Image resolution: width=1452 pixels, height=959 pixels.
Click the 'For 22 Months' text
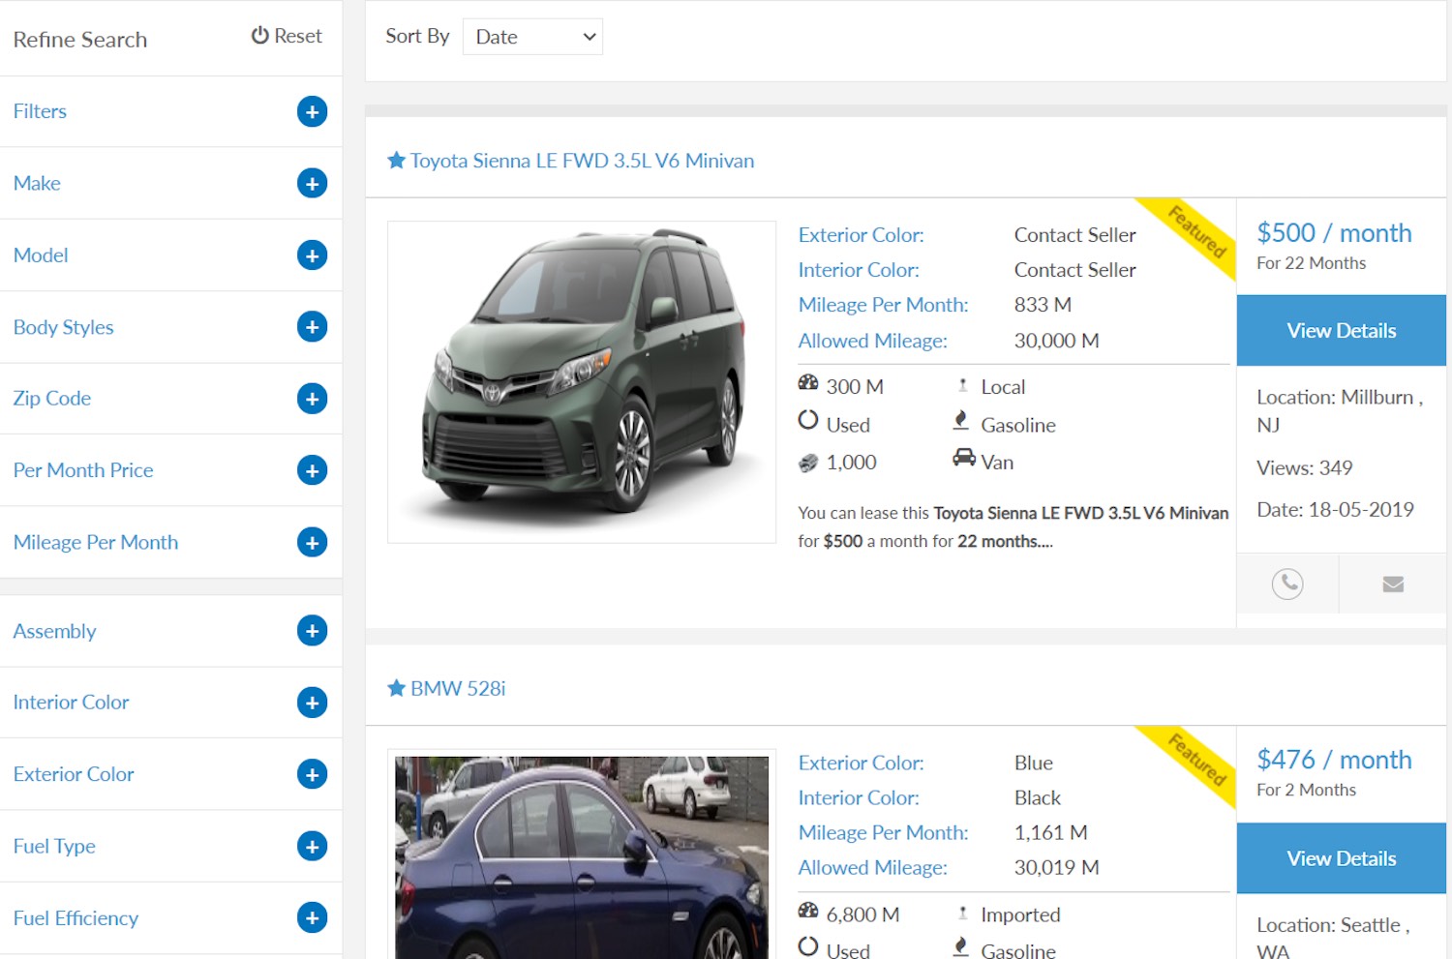(x=1311, y=263)
